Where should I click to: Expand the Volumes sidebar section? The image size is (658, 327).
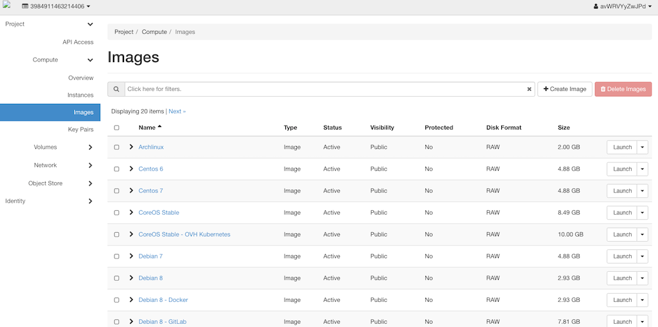tap(90, 147)
